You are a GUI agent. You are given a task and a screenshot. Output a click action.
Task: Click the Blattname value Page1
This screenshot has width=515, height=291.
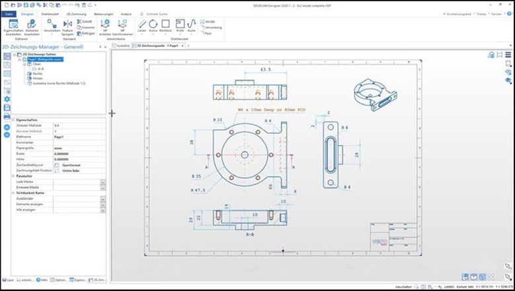(x=79, y=137)
